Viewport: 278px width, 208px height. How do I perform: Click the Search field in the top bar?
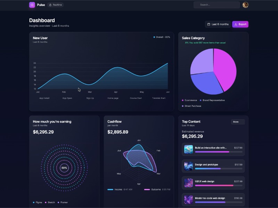[x=216, y=5]
